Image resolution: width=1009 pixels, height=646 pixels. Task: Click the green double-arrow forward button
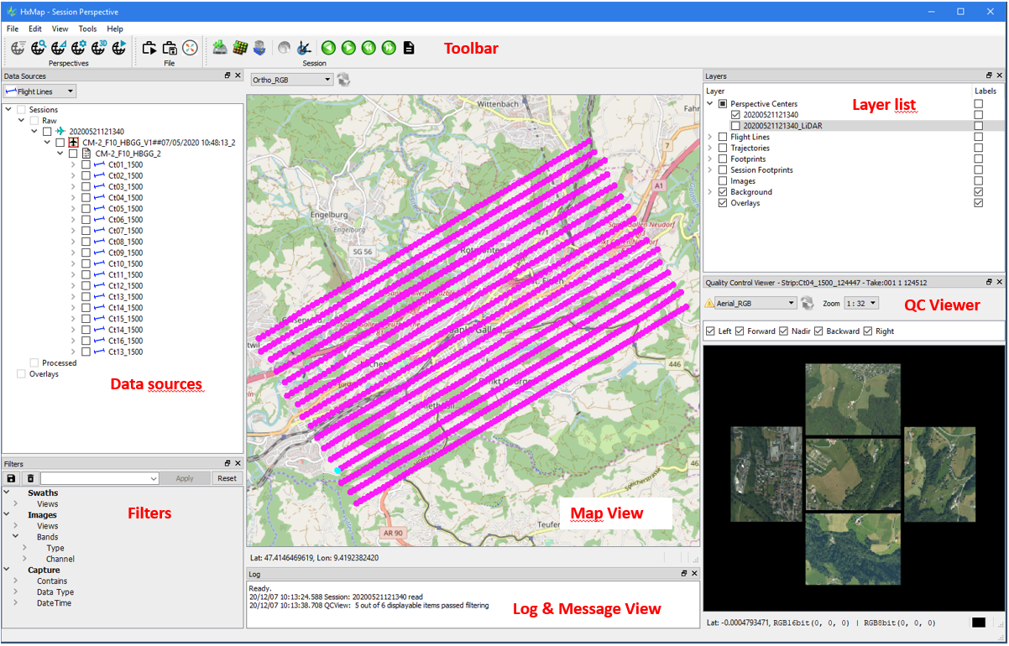(389, 48)
